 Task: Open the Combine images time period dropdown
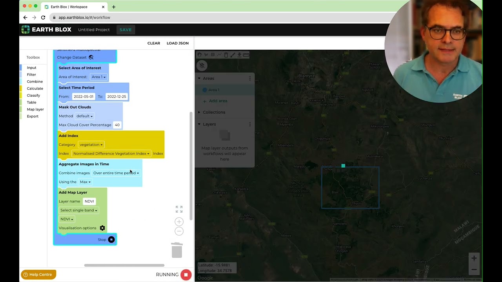(116, 173)
